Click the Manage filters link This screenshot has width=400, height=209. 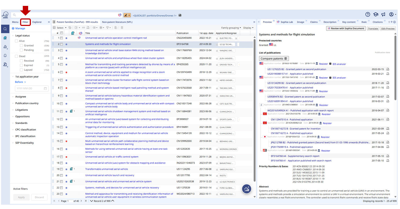point(18,28)
